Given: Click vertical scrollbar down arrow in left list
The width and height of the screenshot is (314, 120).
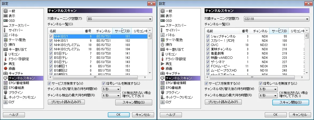Looking at the screenshot, I should 150,73.
